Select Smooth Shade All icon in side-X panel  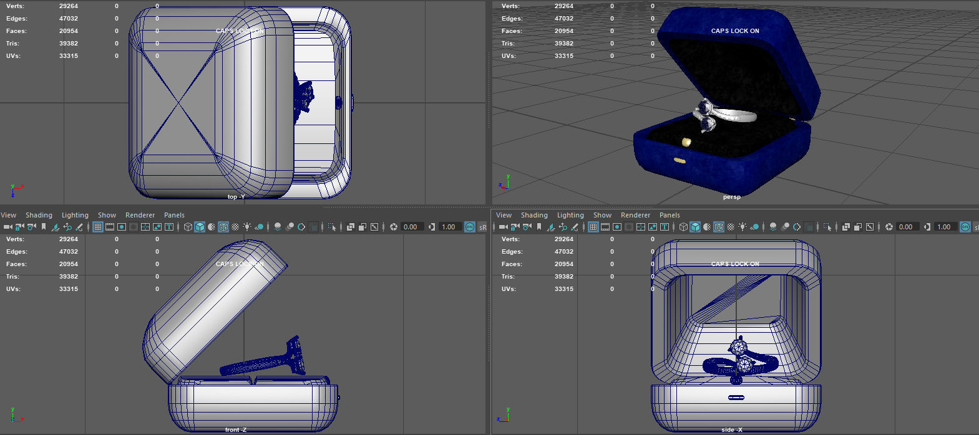coord(695,227)
